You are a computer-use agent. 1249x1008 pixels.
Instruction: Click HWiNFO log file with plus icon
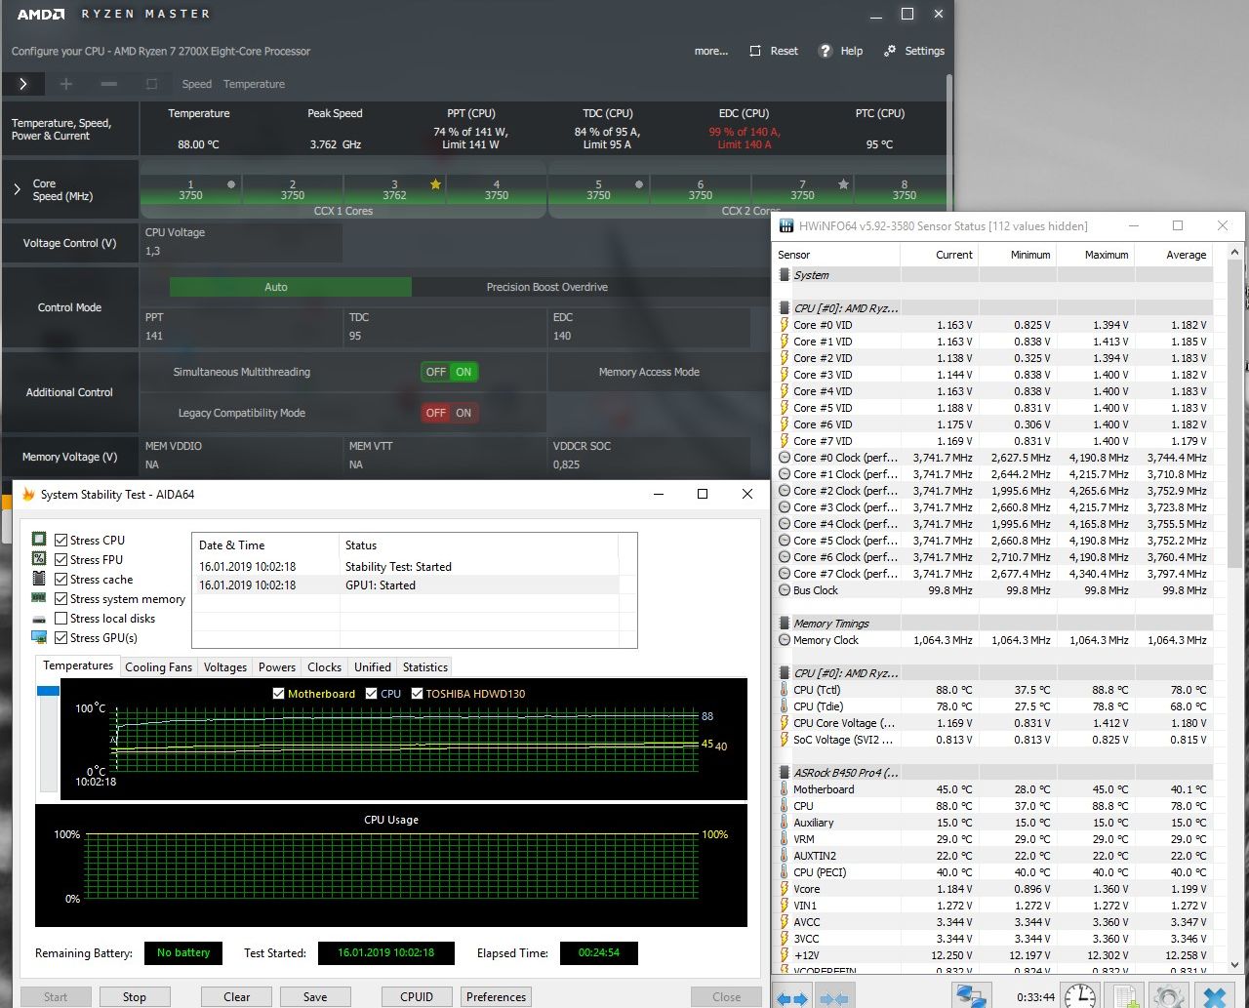pyautogui.click(x=1126, y=996)
